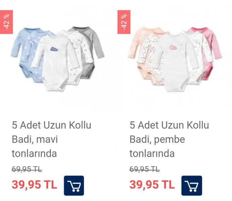
Task: Click the crossed-out 69,95 TL price of the mavi set
Action: click(x=27, y=169)
